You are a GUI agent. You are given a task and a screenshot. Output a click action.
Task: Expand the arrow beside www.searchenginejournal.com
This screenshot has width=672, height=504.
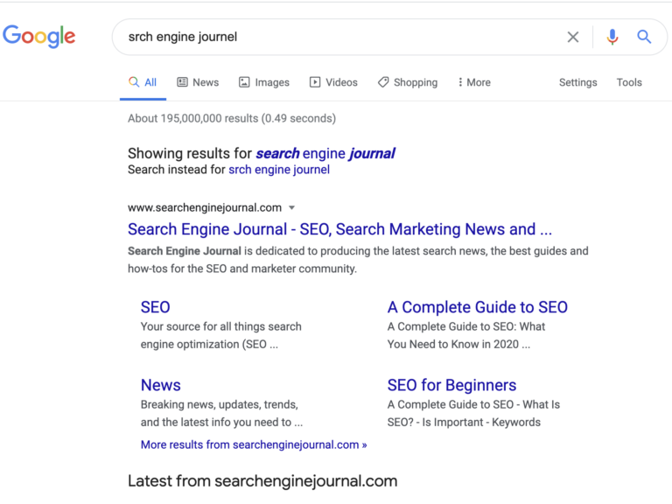click(292, 208)
